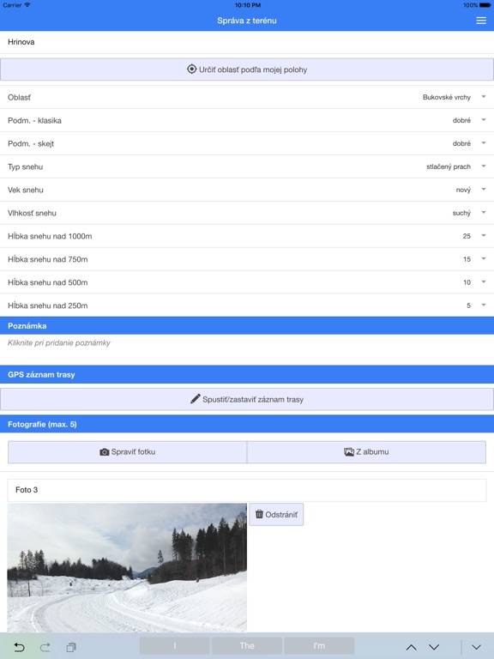The width and height of the screenshot is (494, 659).
Task: Tap the keyboard undo arrow
Action: coord(20,647)
